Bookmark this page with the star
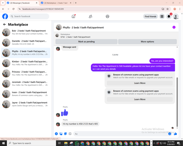Viewport: 183px width, 146px height. 168,9
